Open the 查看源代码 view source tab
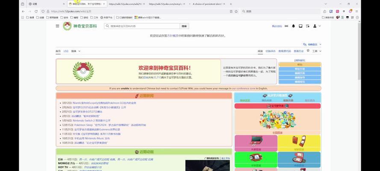 click(285, 51)
